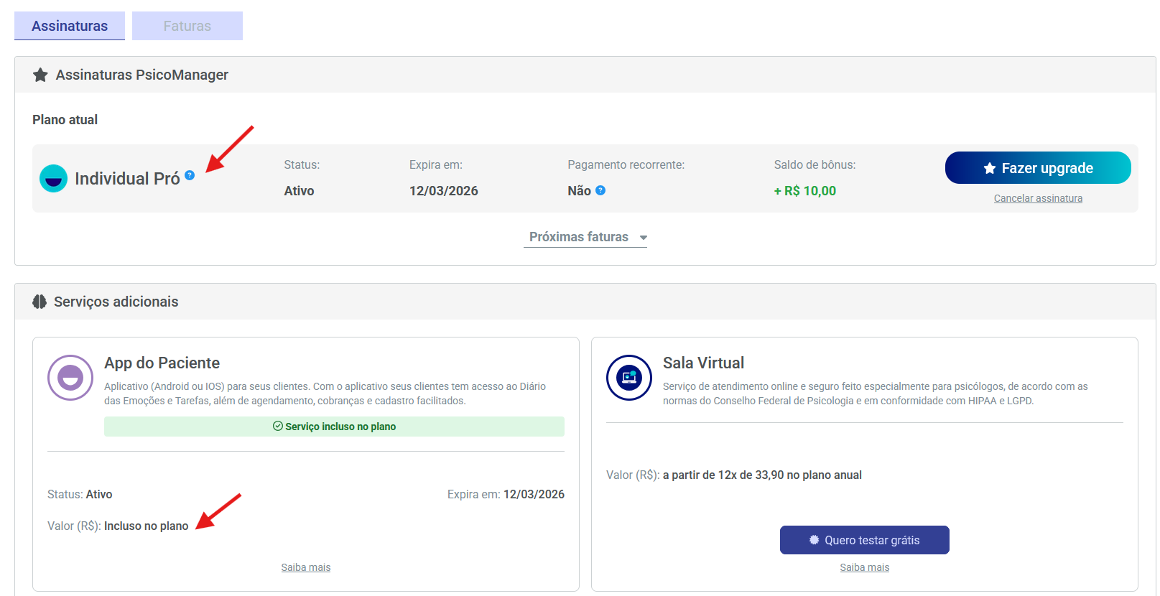Click the Cancelar assinatura link
Image resolution: width=1160 pixels, height=596 pixels.
pyautogui.click(x=1038, y=198)
